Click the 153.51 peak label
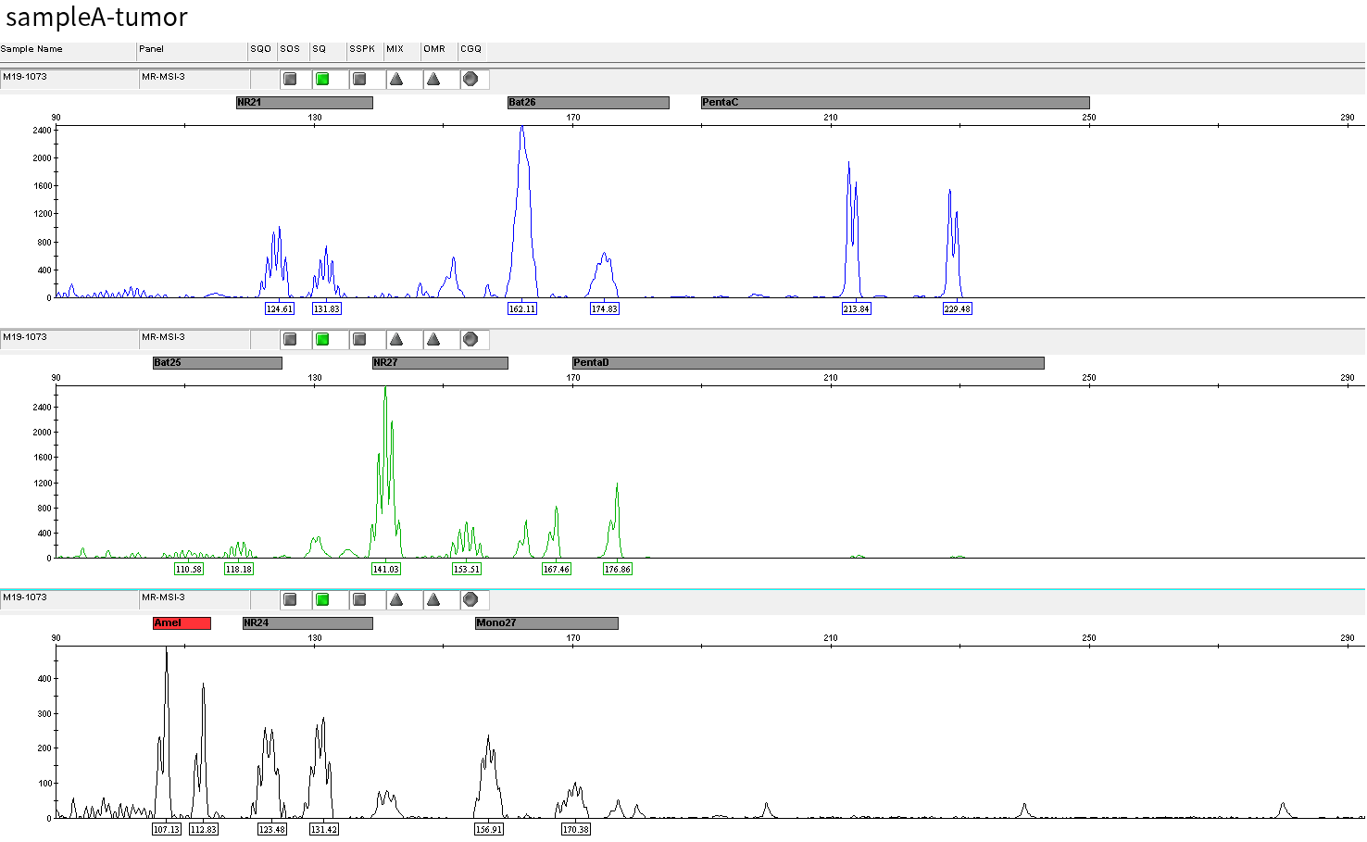Screen dimensions: 1367x842 click(467, 569)
